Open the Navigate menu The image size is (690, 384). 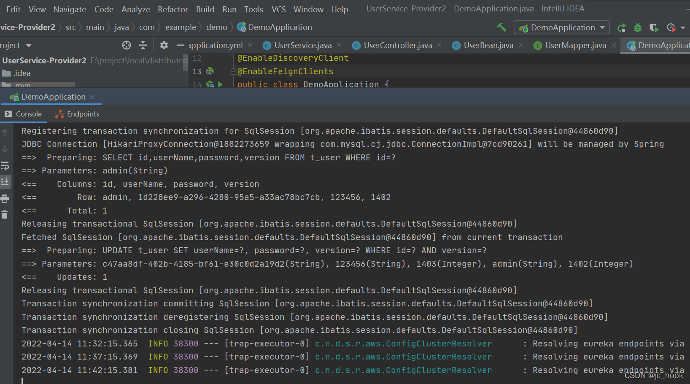point(70,9)
